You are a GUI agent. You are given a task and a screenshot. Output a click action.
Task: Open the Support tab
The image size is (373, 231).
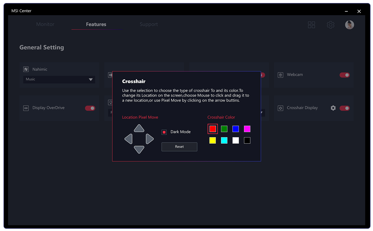tap(149, 24)
